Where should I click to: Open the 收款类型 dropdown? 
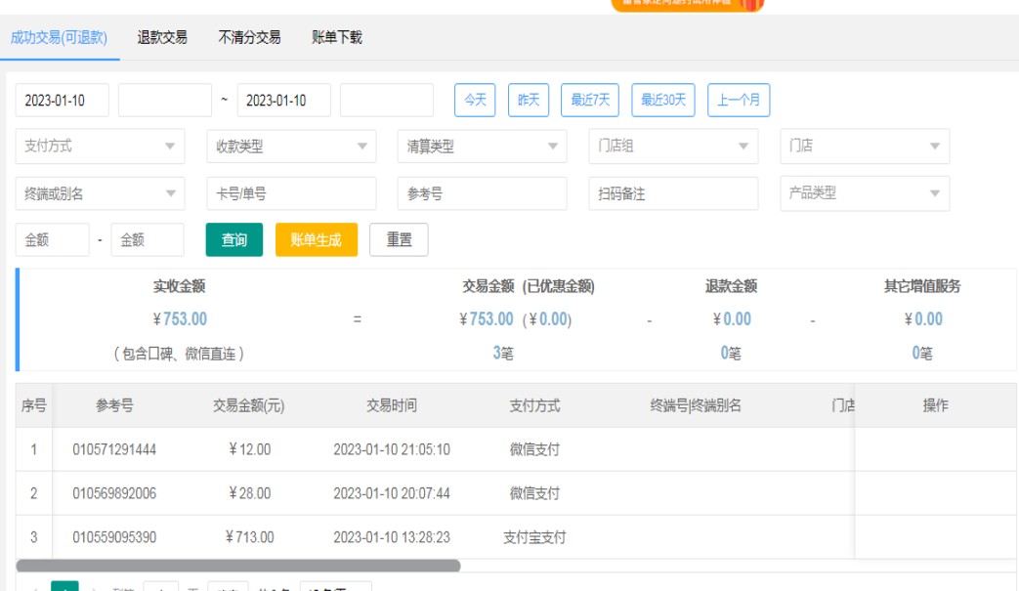[x=291, y=147]
